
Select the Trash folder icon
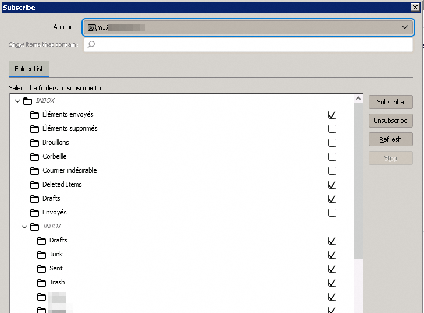41,283
